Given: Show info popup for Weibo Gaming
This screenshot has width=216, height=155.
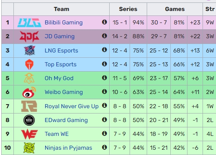Looking at the screenshot, I should tap(104, 91).
